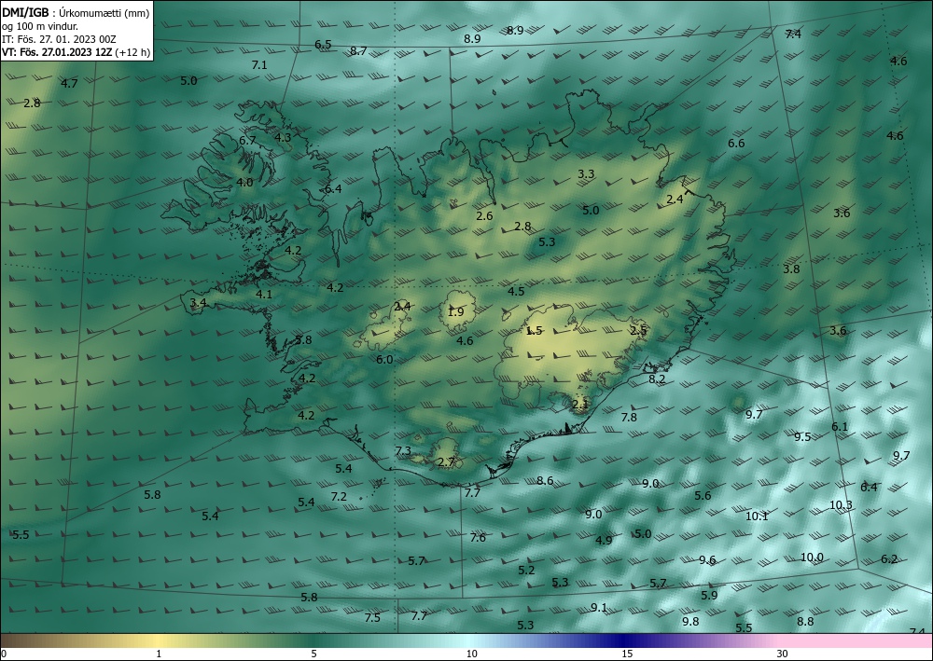Image resolution: width=933 pixels, height=661 pixels.
Task: Click the precipitation value 7.3
Action: pyautogui.click(x=403, y=451)
